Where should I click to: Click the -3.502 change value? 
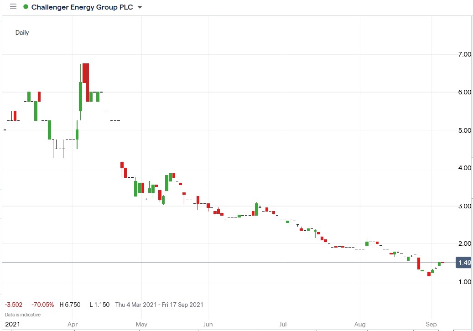(14, 305)
